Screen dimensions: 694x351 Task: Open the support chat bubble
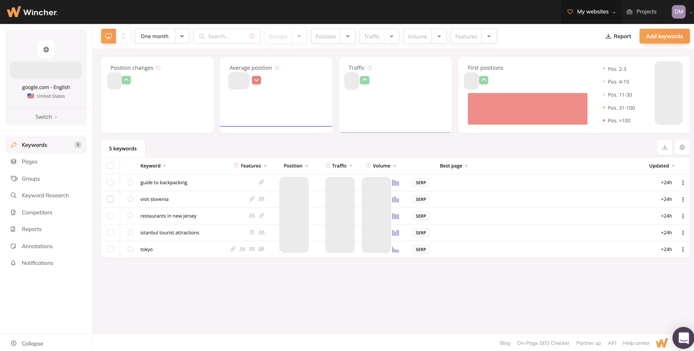(683, 337)
